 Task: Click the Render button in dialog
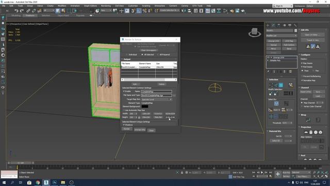[x=127, y=129]
